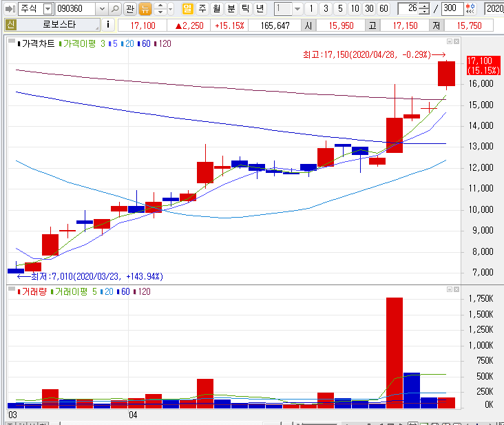Click the orange 뉴 news button
This screenshot has height=425, width=504.
tap(145, 9)
